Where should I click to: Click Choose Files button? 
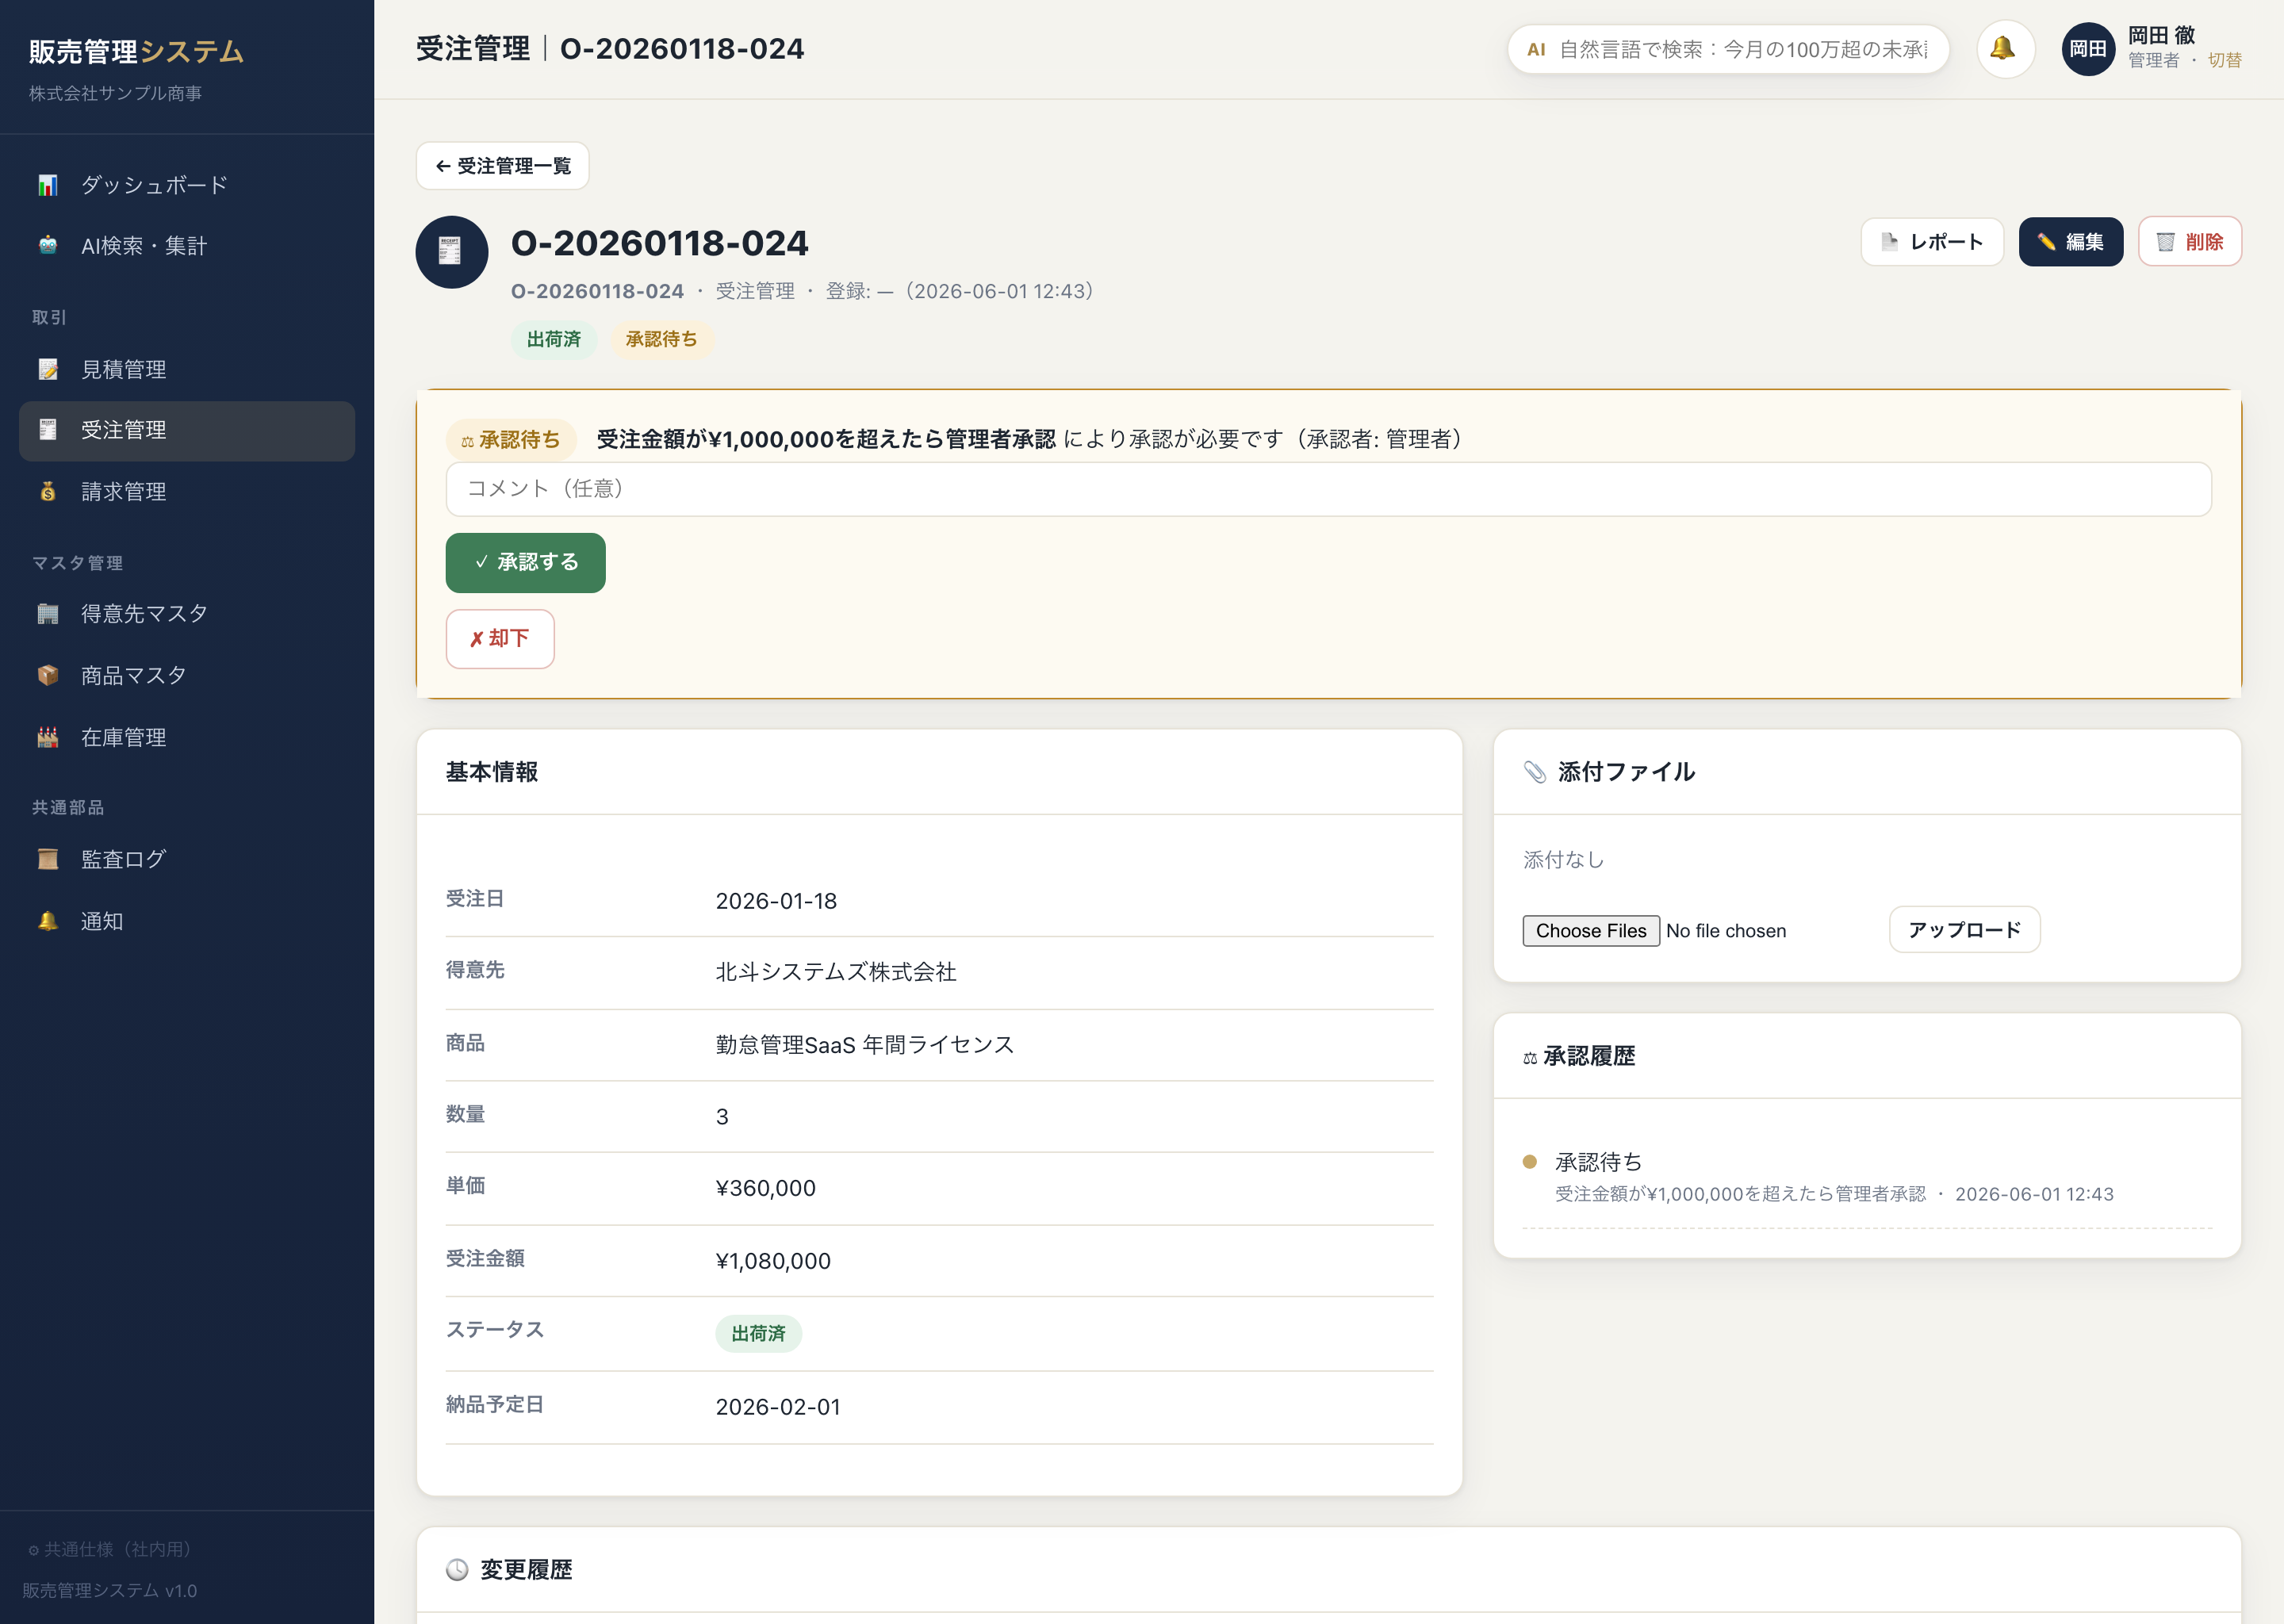pyautogui.click(x=1591, y=931)
